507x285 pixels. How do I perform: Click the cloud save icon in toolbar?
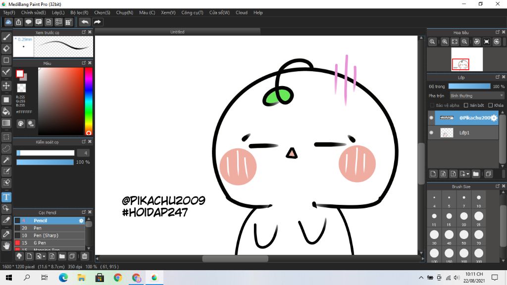tap(8, 22)
